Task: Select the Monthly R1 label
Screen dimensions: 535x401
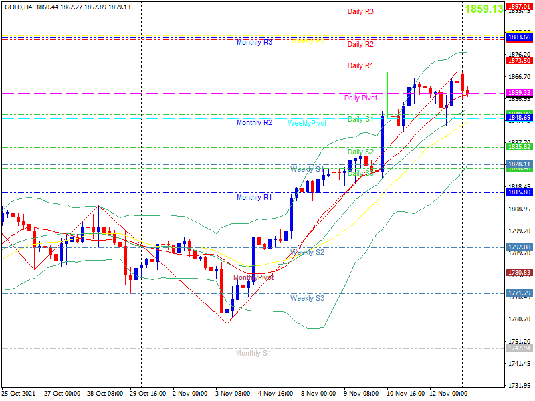Action: tap(254, 197)
